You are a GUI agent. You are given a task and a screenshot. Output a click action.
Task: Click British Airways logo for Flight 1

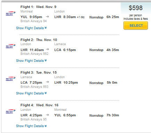click(10, 14)
